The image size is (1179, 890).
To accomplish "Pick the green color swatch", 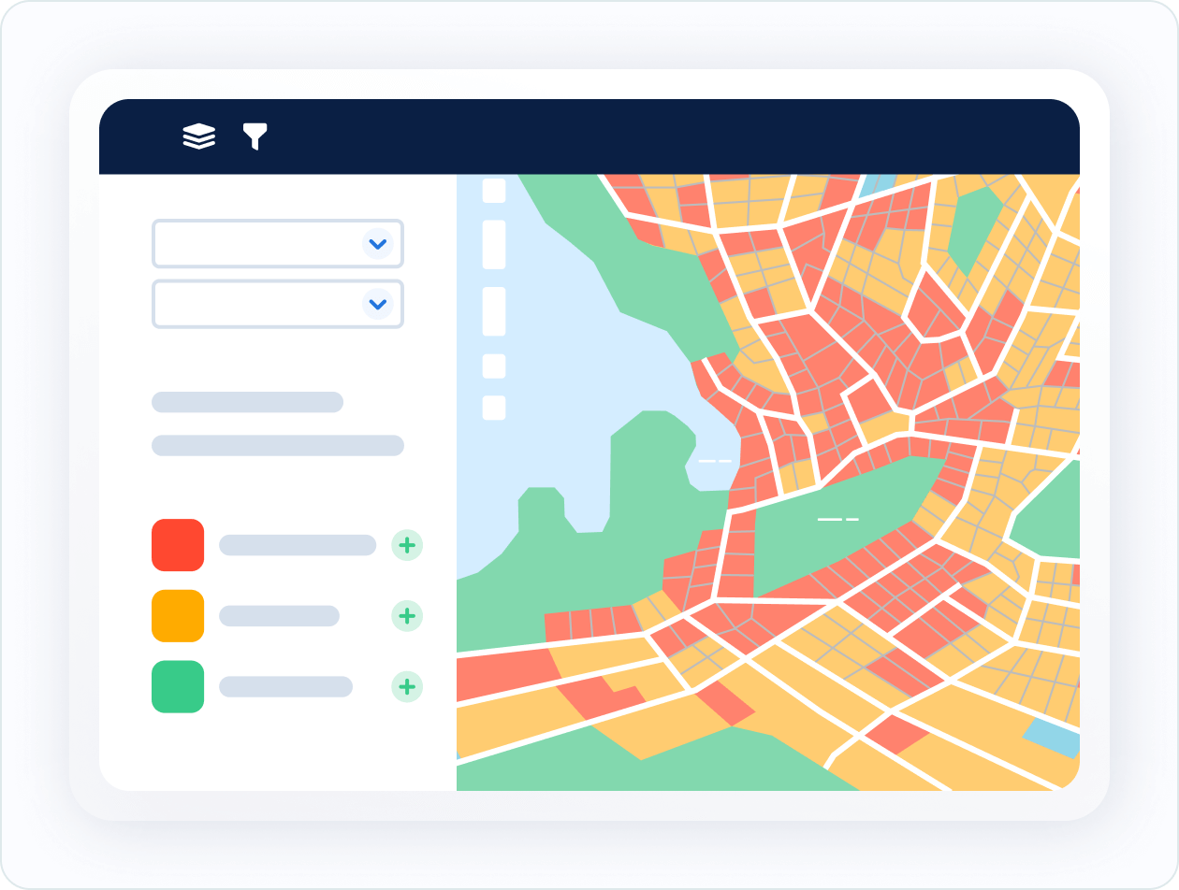I will 178,687.
